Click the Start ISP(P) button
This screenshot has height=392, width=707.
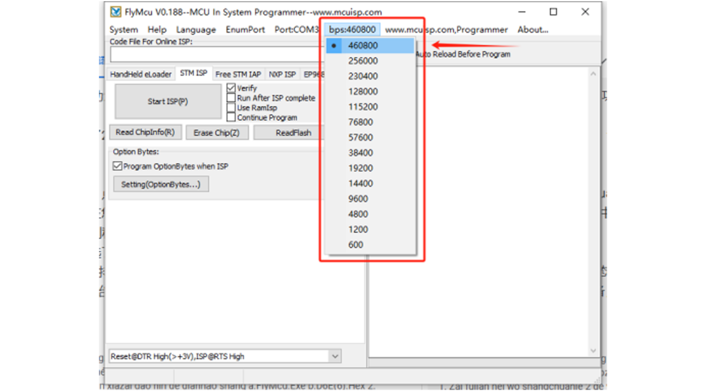168,102
